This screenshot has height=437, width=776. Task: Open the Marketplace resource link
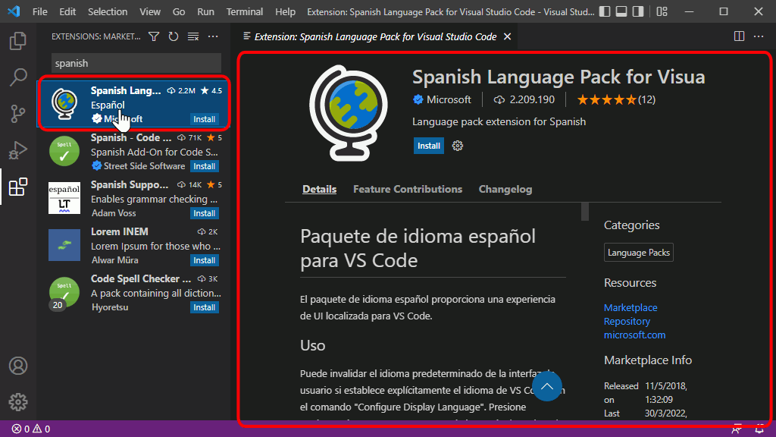[630, 307]
